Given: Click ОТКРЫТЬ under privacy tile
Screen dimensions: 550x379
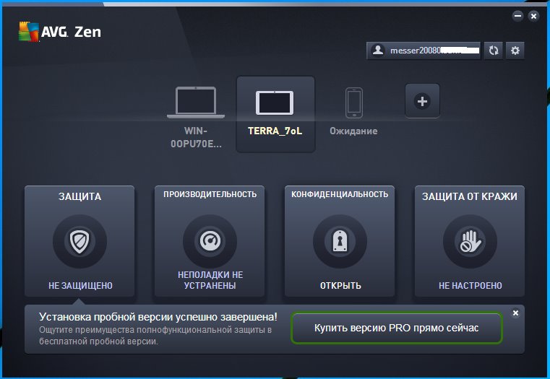Looking at the screenshot, I should click(x=340, y=286).
